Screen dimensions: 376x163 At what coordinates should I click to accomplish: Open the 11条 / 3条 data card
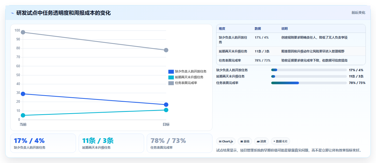pyautogui.click(x=111, y=143)
